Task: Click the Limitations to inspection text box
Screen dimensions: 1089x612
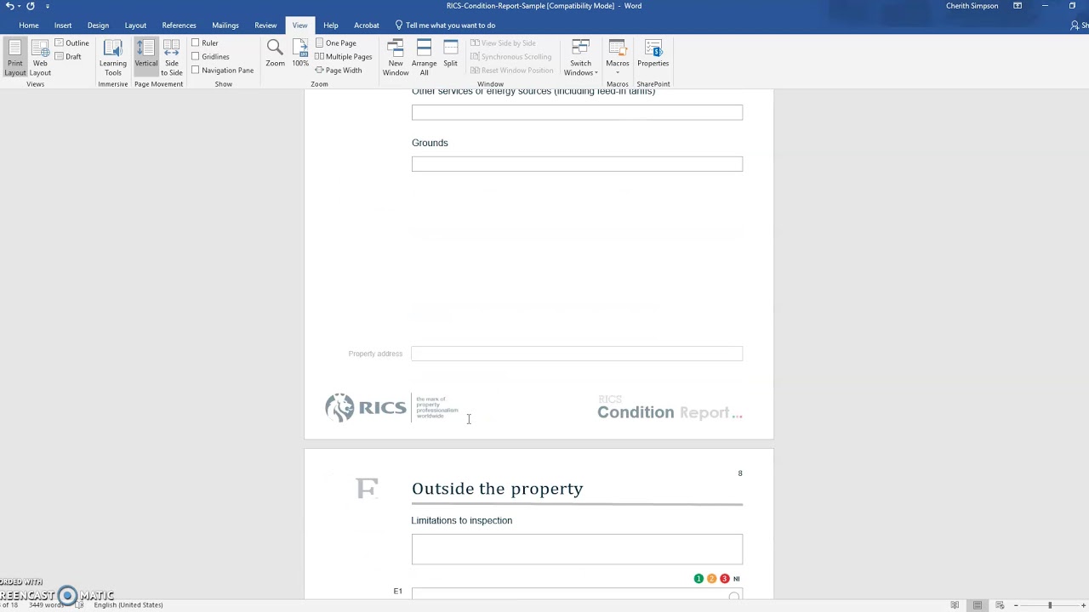Action: click(577, 549)
